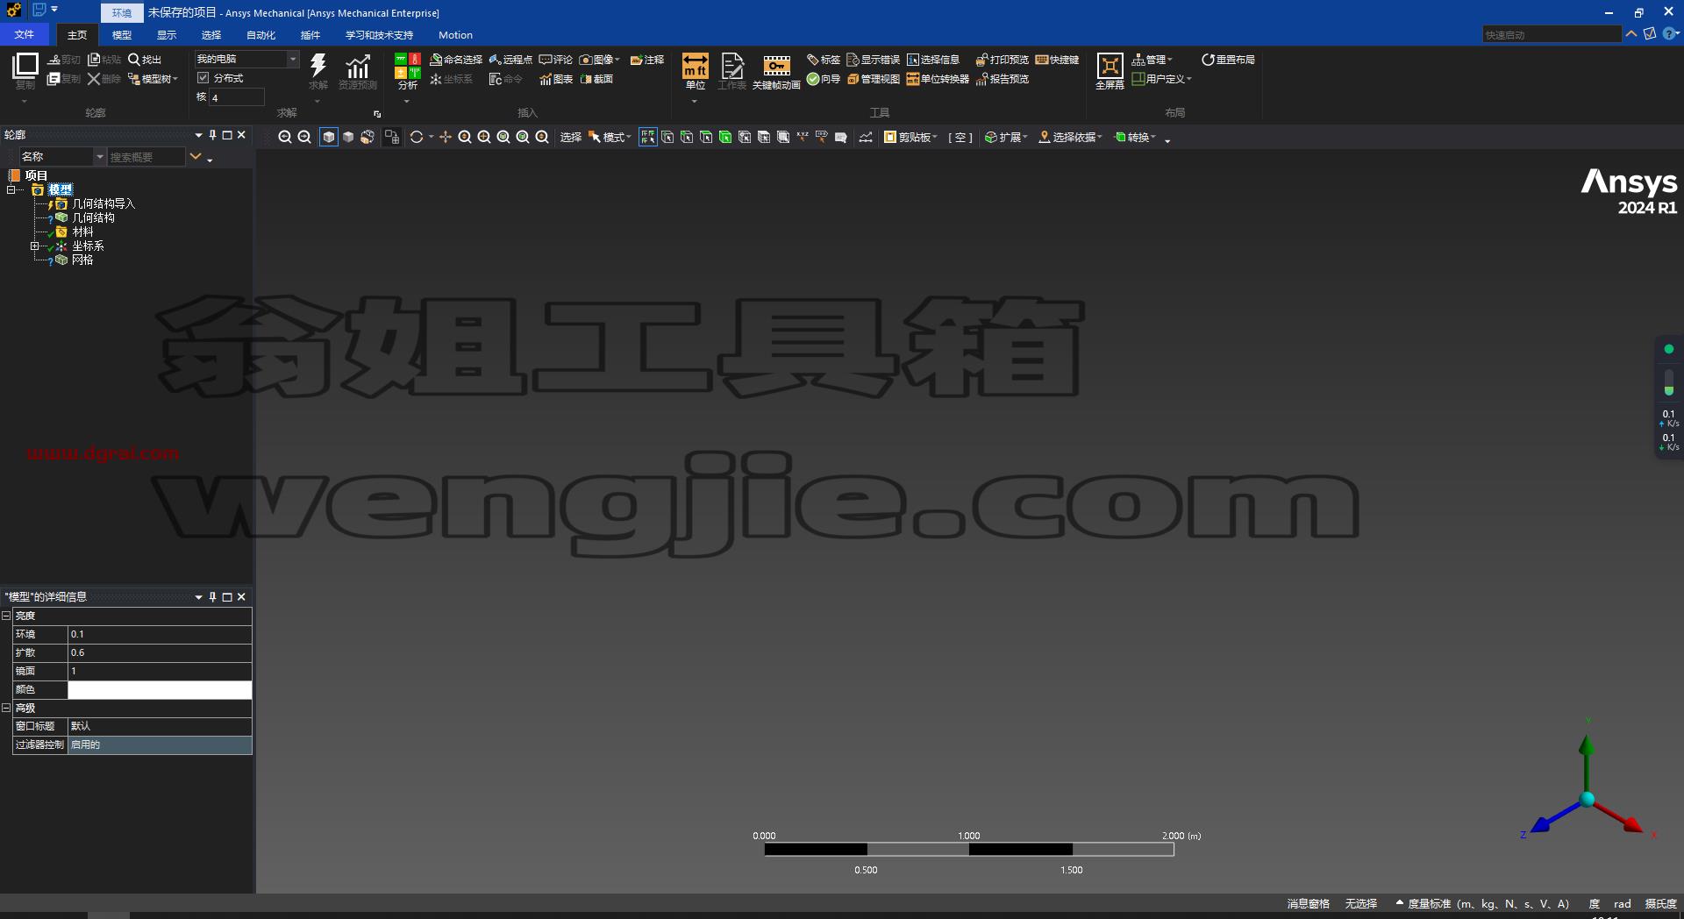1684x919 pixels.
Task: Open the 向导 wizard
Action: [824, 79]
